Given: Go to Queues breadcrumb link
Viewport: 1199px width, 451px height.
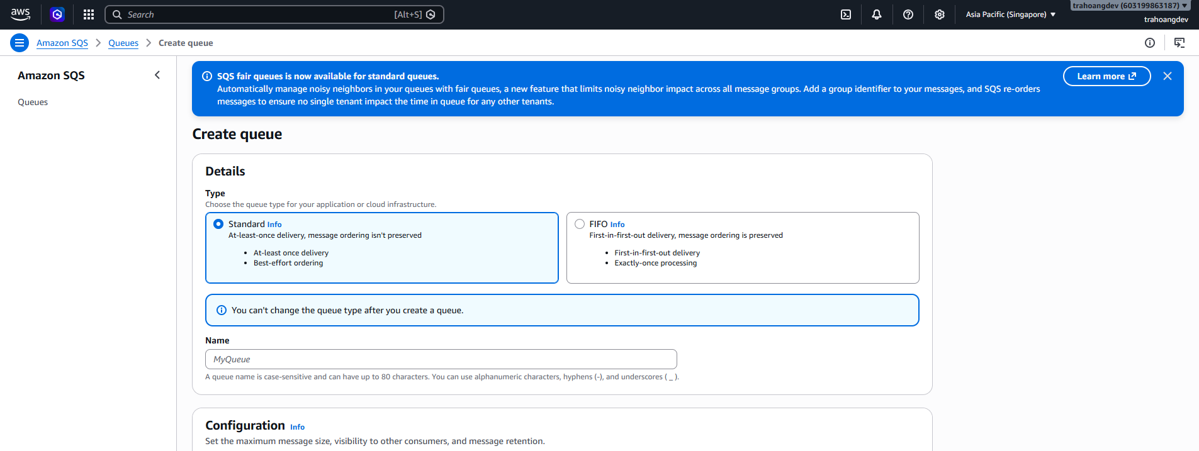Looking at the screenshot, I should (123, 43).
